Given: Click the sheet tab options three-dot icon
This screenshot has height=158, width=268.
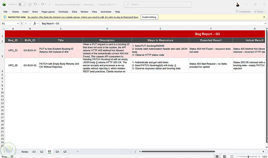Looking at the screenshot, I should pos(135,152).
